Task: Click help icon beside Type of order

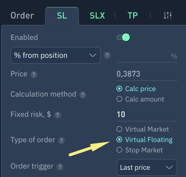Action: (x=61, y=141)
